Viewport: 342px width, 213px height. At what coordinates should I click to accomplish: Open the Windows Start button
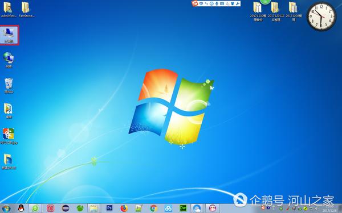6,208
